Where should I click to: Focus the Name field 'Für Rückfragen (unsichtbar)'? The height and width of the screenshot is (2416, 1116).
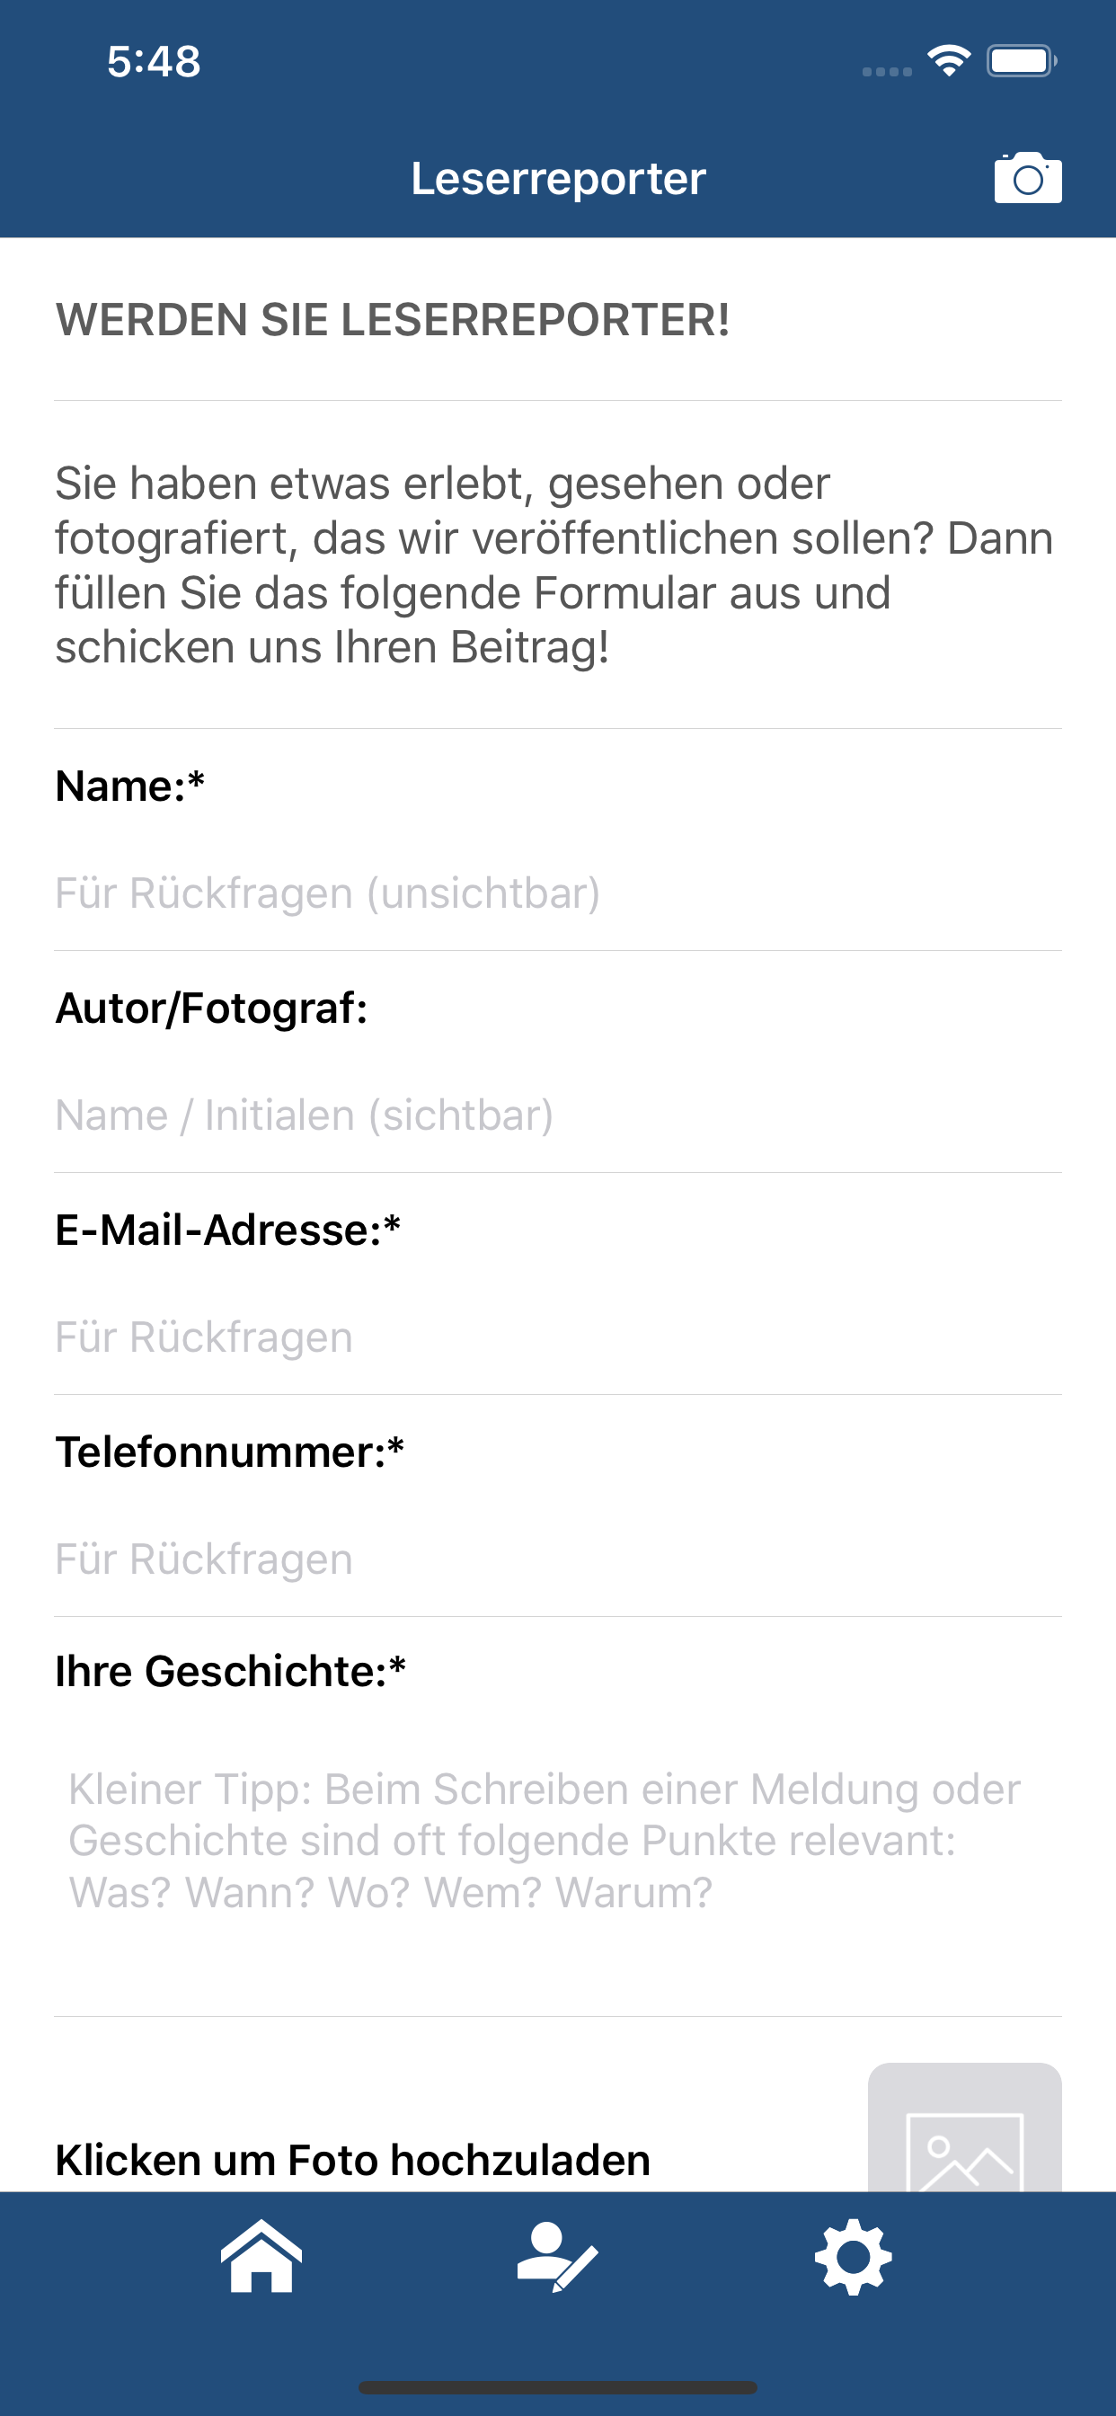pyautogui.click(x=557, y=893)
